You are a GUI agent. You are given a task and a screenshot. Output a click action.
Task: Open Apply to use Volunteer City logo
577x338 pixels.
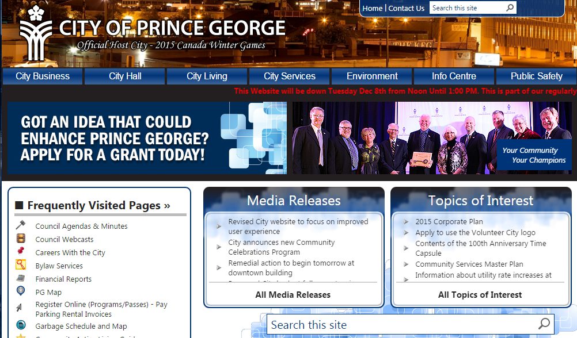click(475, 233)
